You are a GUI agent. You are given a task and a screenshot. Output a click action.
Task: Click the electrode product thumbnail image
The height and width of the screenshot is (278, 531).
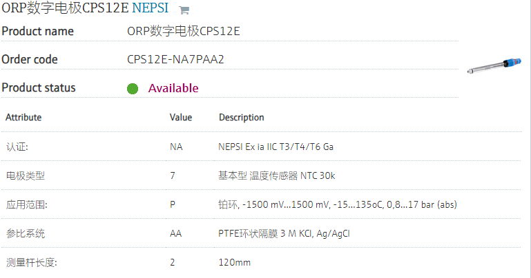tap(494, 65)
